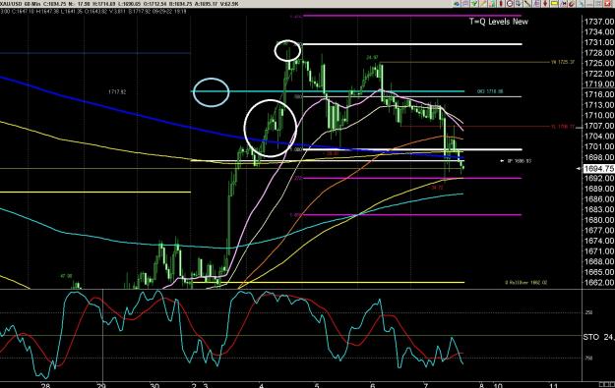Click the date label 30 on time axis
This screenshot has height=388, width=615.
154,385
